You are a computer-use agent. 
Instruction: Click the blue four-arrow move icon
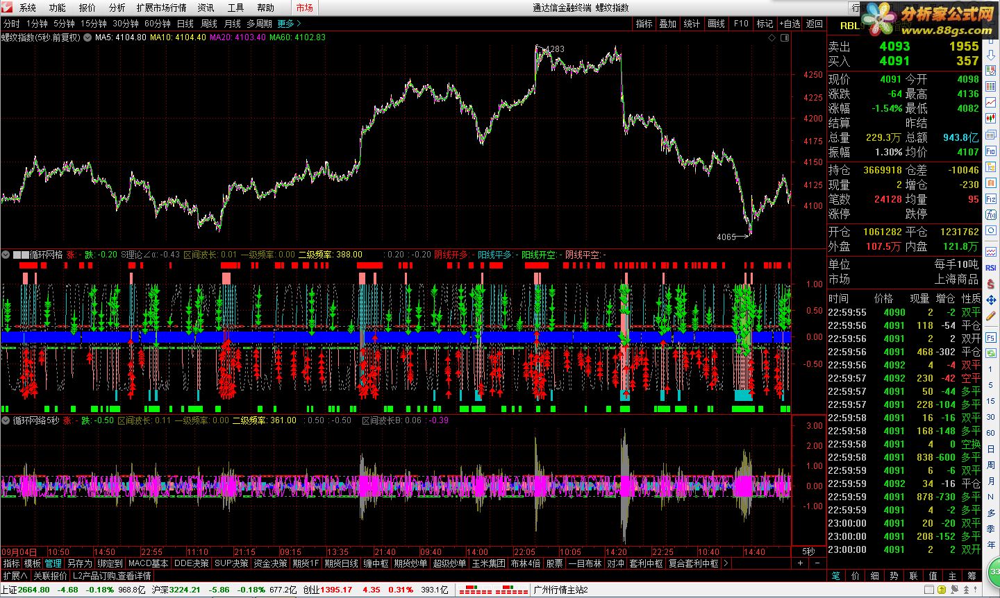coord(991,300)
